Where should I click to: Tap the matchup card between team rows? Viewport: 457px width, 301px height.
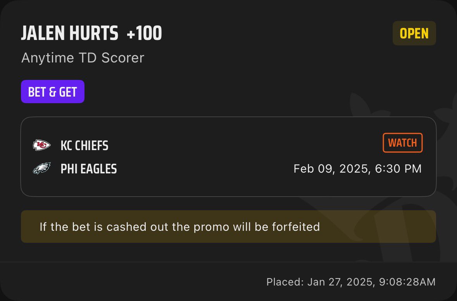(x=229, y=157)
